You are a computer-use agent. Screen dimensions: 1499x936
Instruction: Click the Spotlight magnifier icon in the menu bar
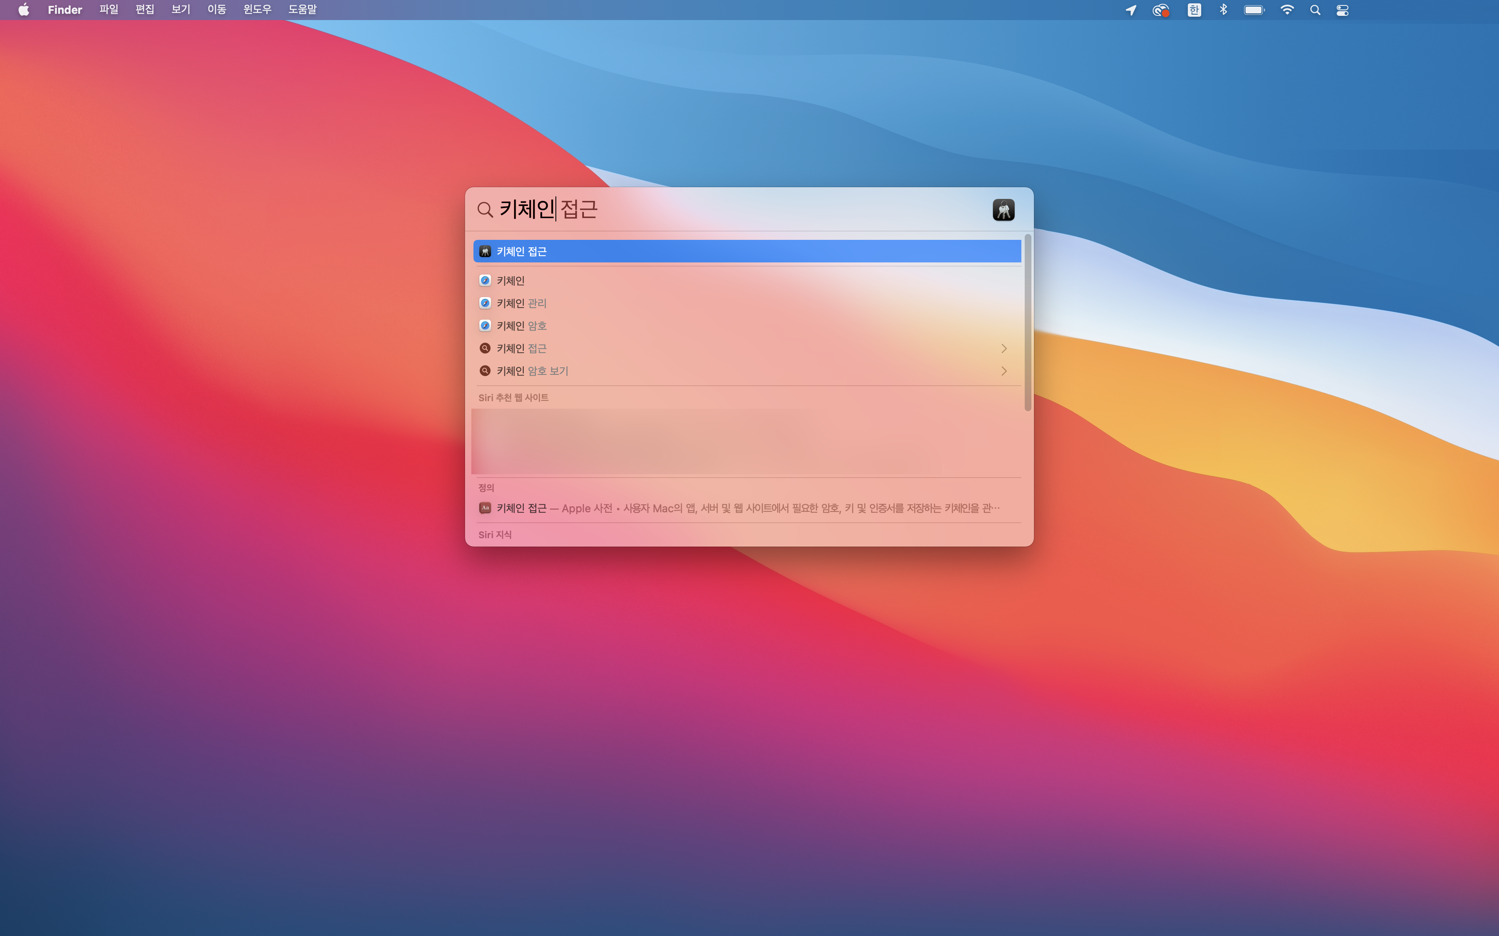[x=1315, y=10]
